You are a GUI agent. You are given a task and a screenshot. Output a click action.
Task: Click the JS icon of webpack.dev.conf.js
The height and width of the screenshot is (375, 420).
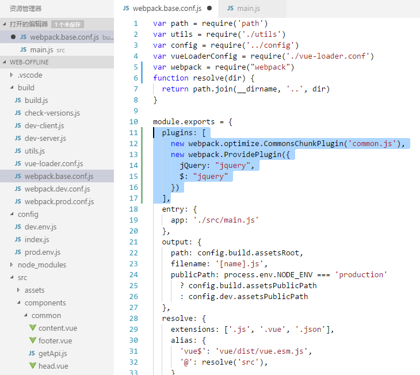point(18,189)
